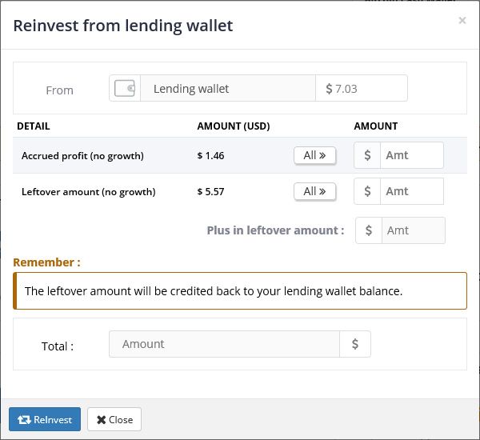The width and height of the screenshot is (480, 440).
Task: Click the Close button in footer
Action: [x=114, y=419]
